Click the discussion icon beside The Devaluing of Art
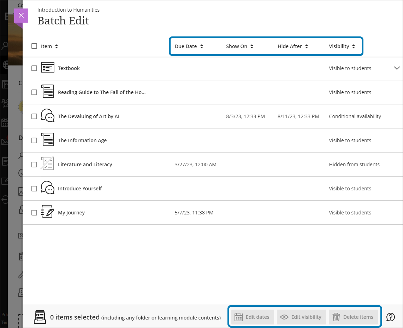Viewport: 403px width, 328px height. click(48, 116)
